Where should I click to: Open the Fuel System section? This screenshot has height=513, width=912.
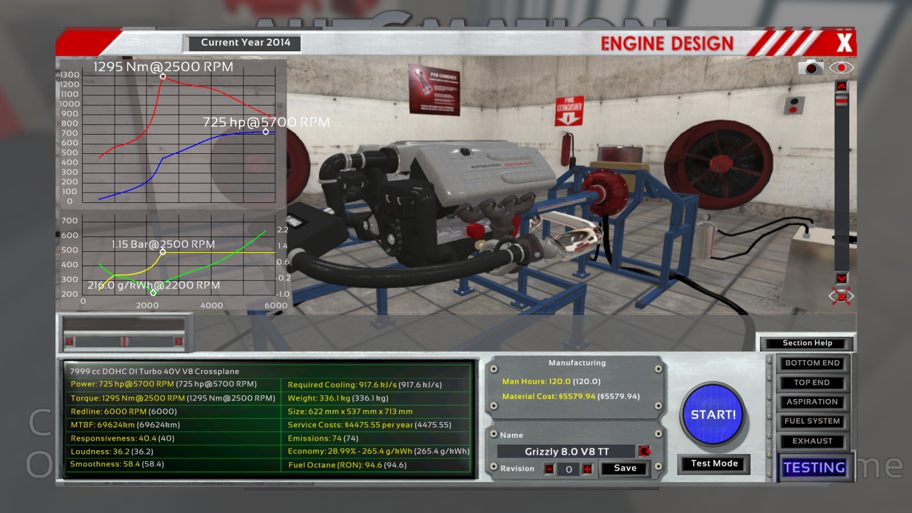(x=812, y=421)
